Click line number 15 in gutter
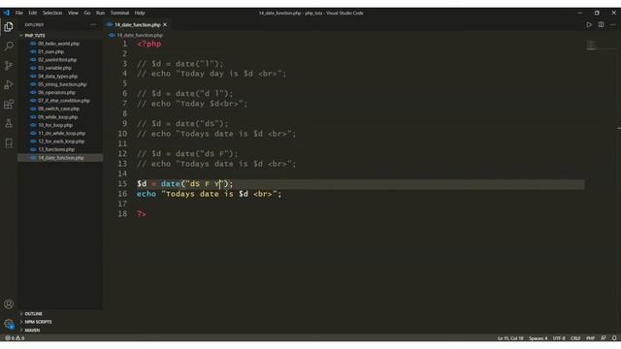Viewport: 621px width, 349px height. pos(122,183)
